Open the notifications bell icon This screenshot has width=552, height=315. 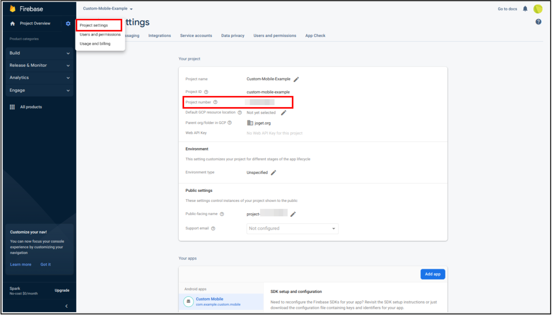(x=525, y=9)
